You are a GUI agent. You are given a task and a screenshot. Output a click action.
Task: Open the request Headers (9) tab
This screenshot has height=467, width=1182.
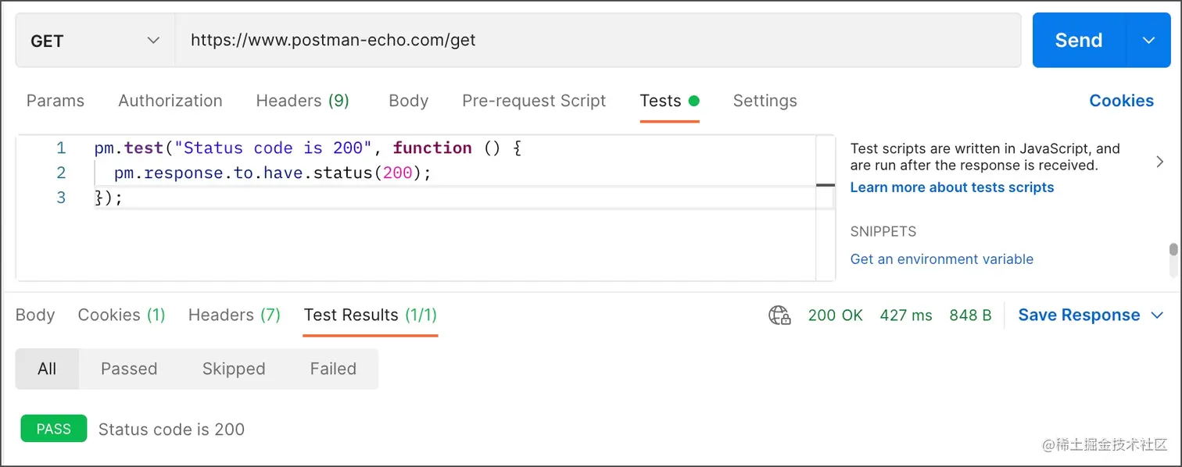coord(303,101)
